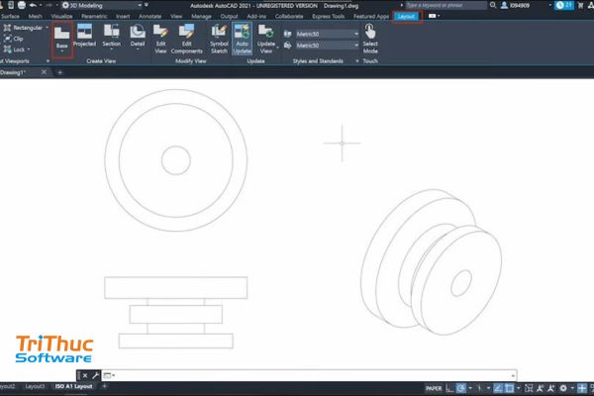Viewport: 594px width, 396px height.
Task: Run the Update View tool
Action: click(266, 39)
